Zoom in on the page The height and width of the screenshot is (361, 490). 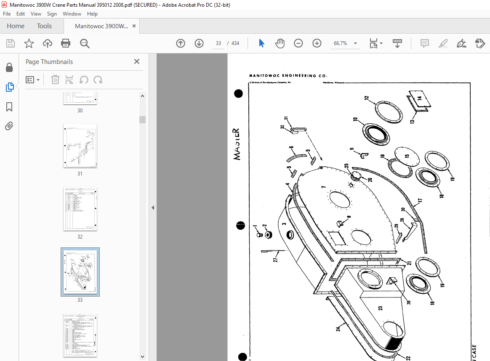pos(317,43)
